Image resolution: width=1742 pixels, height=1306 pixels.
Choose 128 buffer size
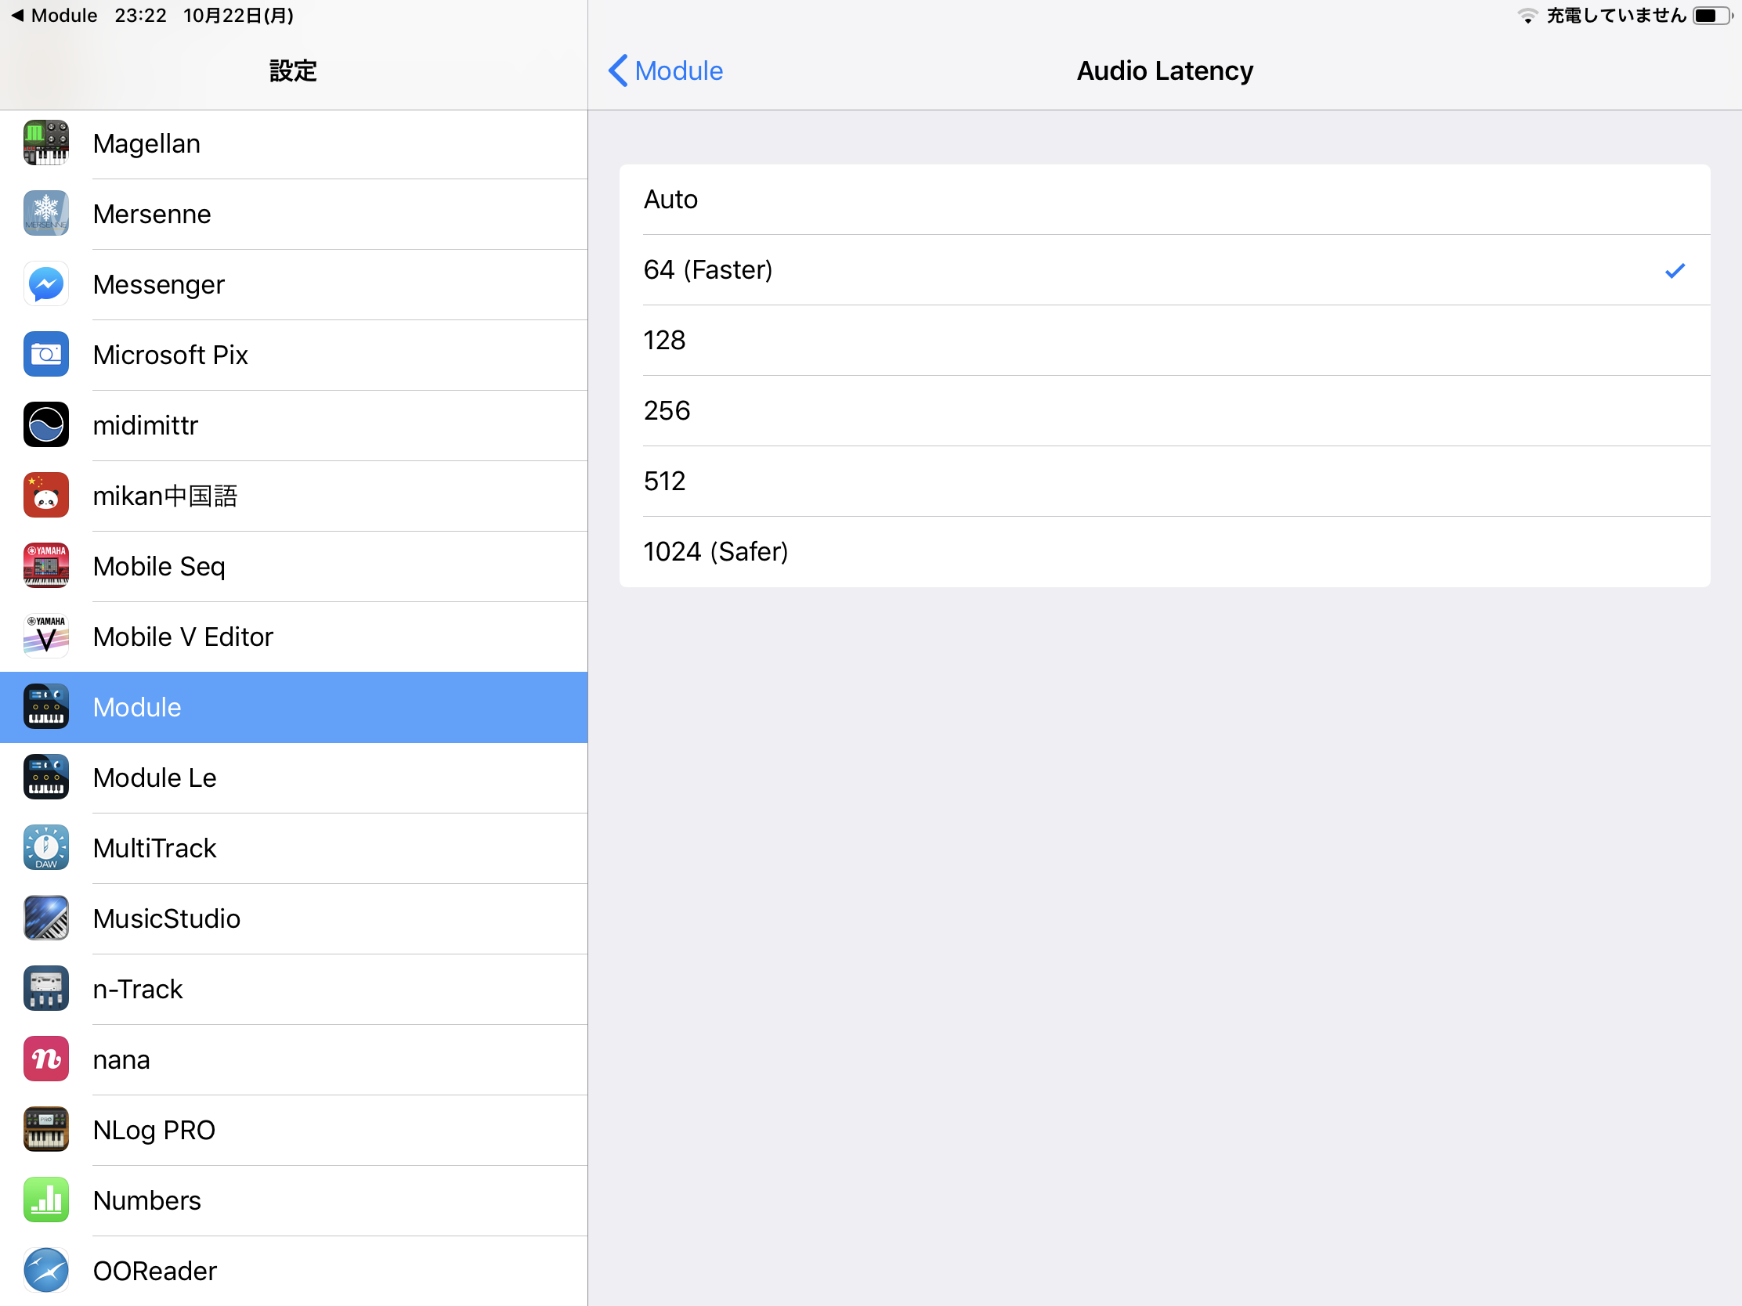tap(1165, 340)
